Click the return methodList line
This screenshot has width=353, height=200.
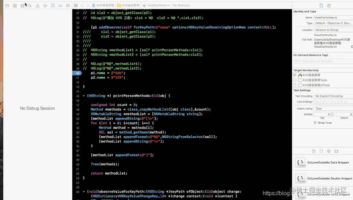pos(109,173)
